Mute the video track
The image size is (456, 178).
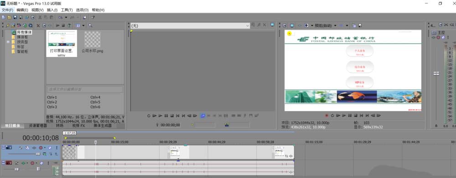click(50, 147)
